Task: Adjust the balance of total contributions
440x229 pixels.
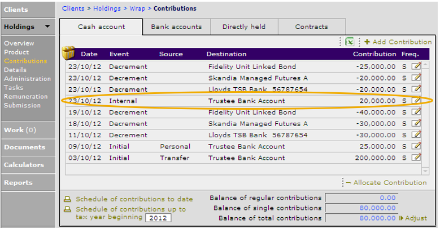Action: click(x=413, y=218)
